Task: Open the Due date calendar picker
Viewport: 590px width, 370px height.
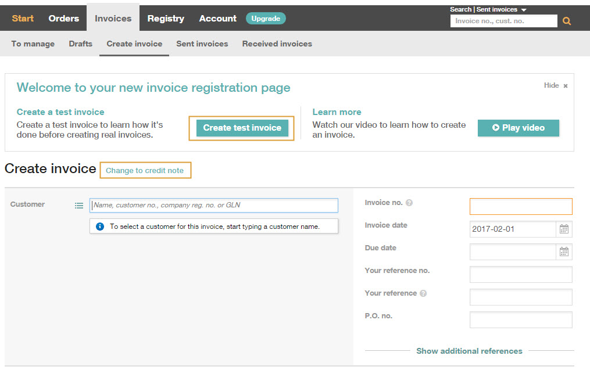Action: (x=564, y=252)
